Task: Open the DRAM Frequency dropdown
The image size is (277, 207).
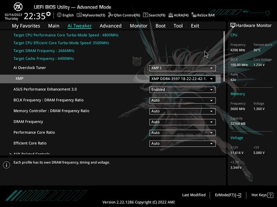Action: point(182,122)
